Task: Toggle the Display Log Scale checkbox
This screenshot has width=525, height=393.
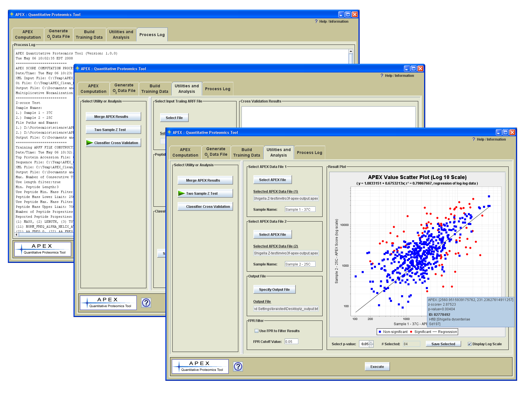Action: (x=470, y=344)
